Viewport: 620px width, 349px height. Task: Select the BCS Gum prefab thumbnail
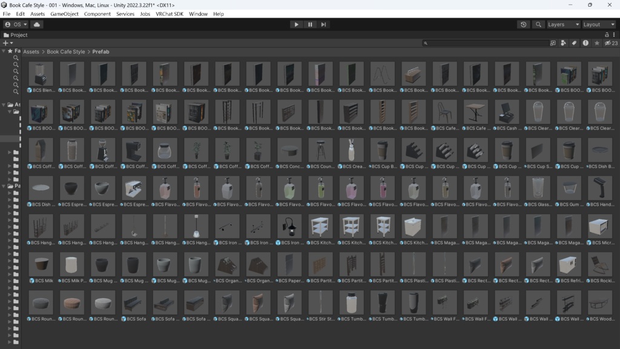[x=569, y=188]
